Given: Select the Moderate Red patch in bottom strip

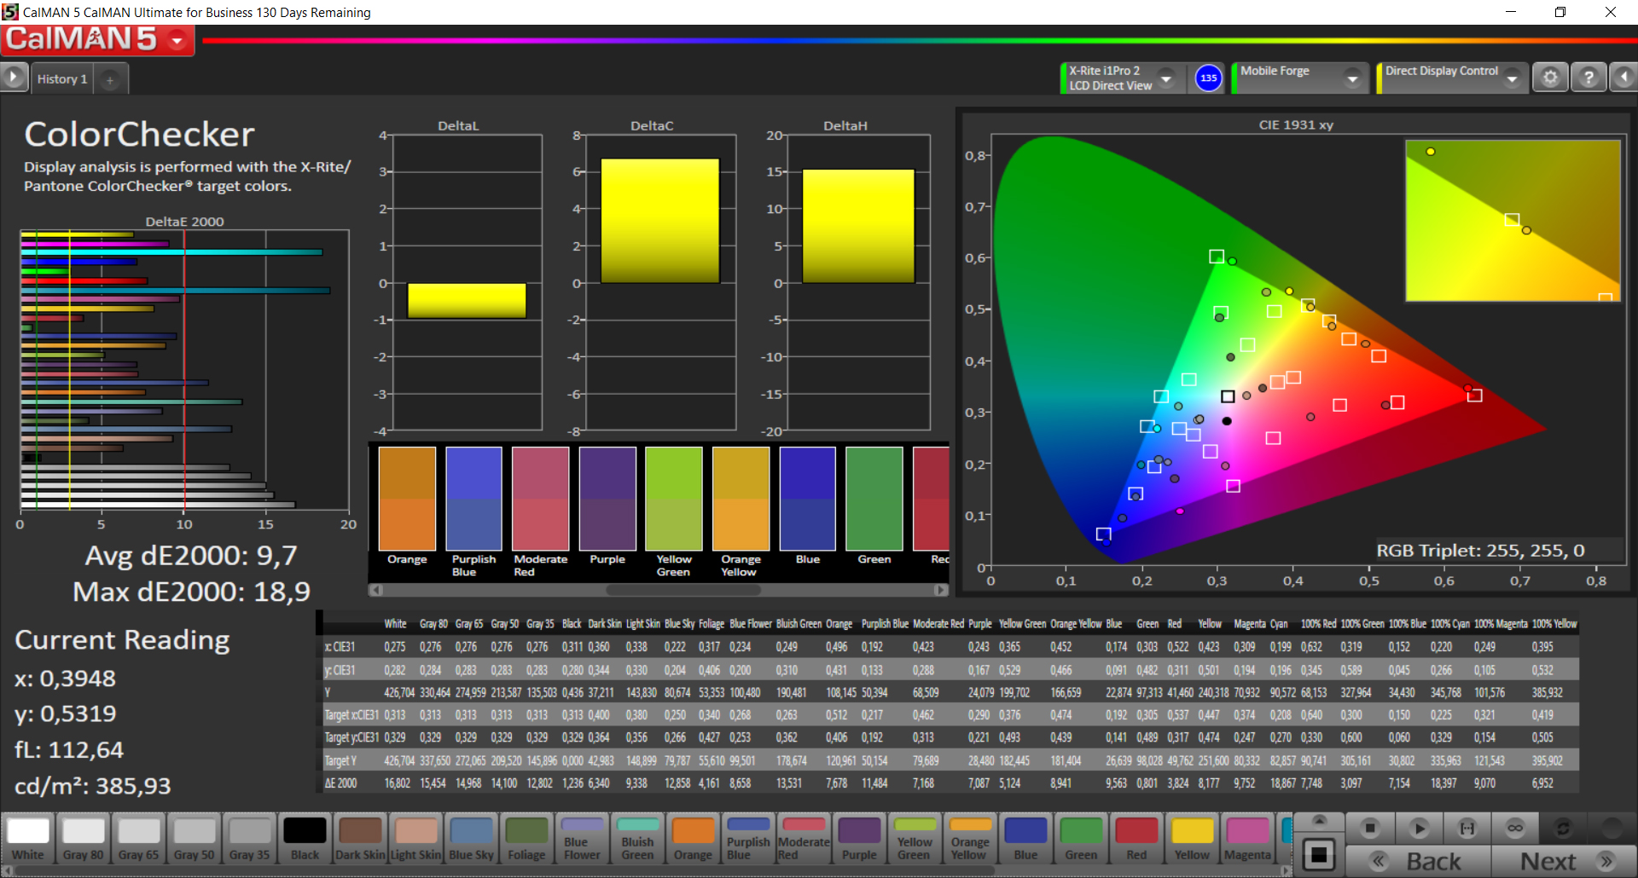Looking at the screenshot, I should [x=804, y=839].
